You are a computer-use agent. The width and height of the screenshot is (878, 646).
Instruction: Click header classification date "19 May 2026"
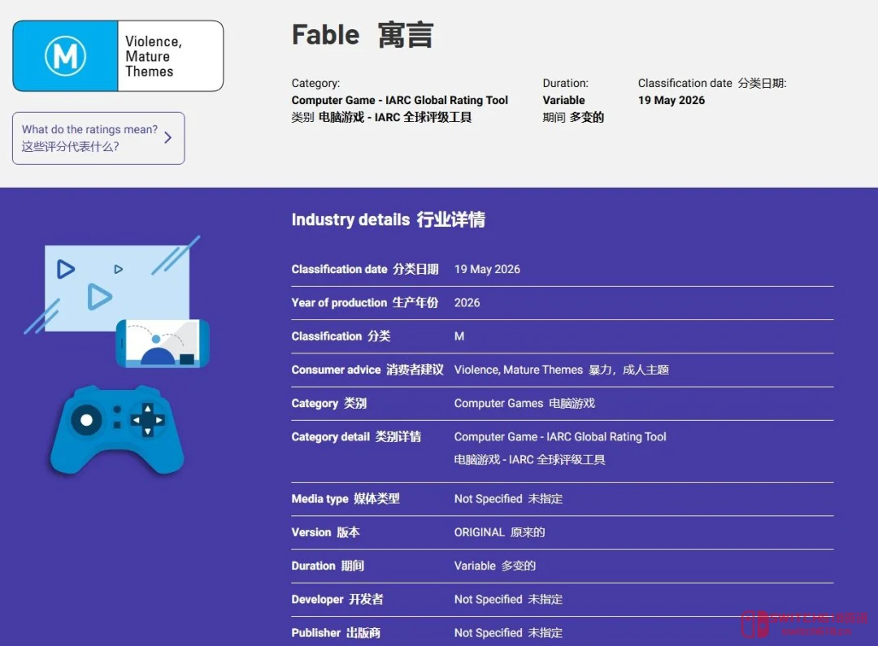672,100
